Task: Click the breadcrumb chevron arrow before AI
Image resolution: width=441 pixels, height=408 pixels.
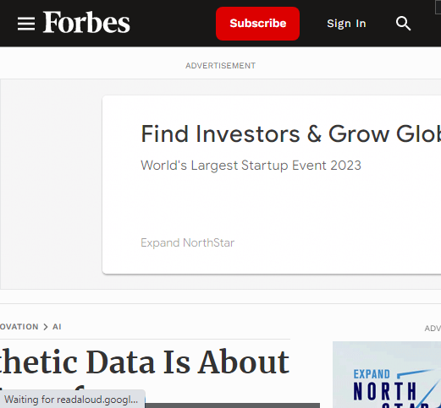Action: tap(46, 327)
